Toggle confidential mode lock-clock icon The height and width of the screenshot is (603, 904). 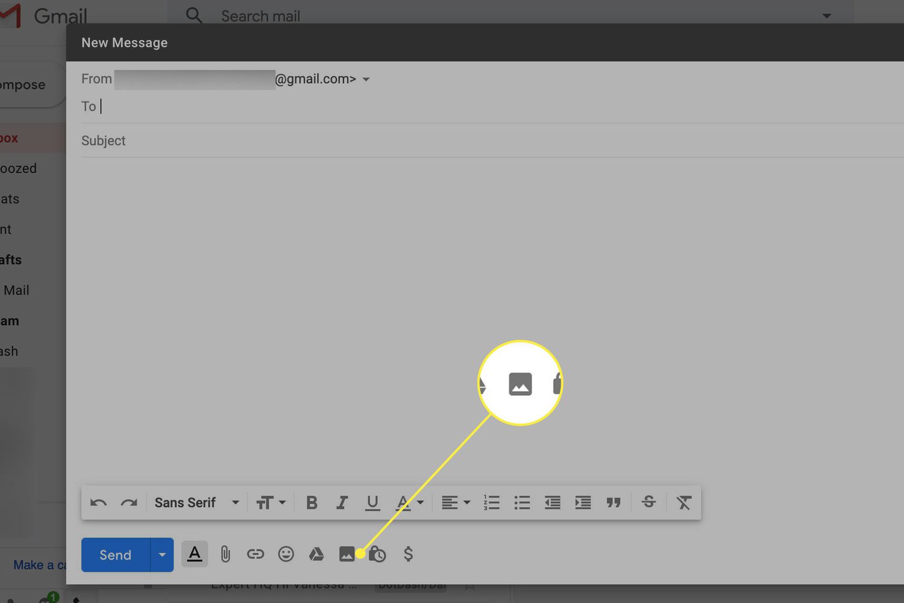click(x=377, y=554)
